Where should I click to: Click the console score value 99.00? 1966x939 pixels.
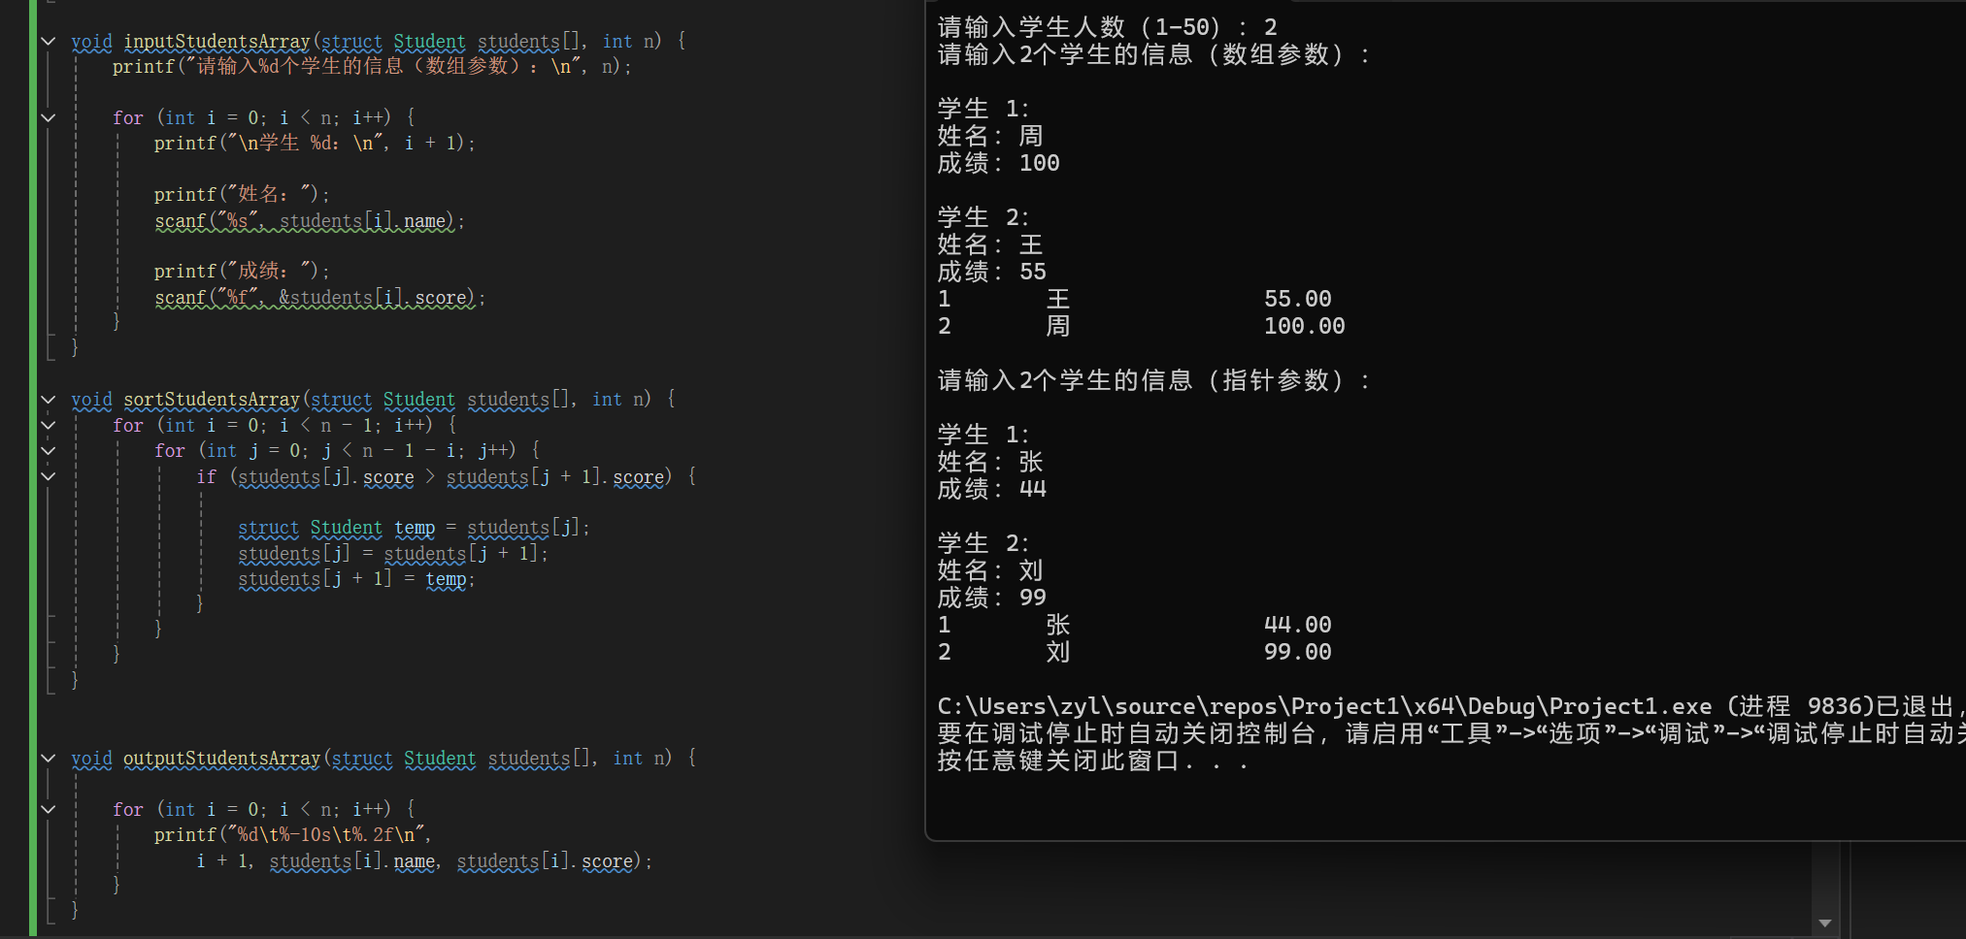[x=1297, y=652]
